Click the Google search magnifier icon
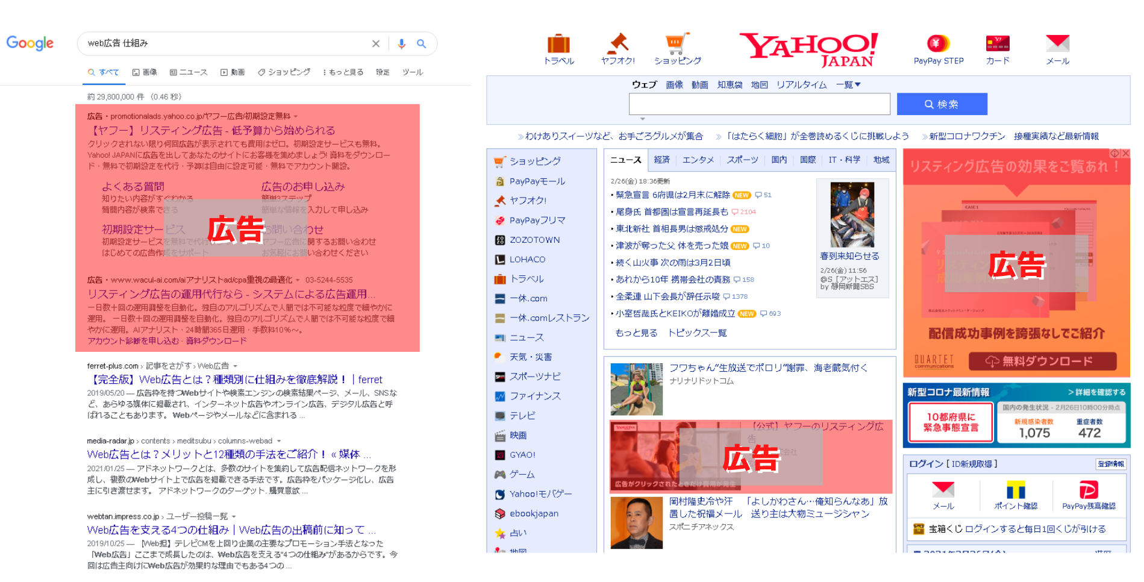Viewport: 1144px width, 582px height. (422, 43)
